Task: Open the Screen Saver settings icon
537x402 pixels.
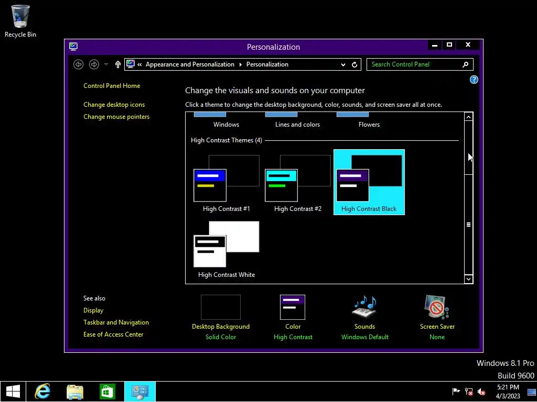Action: pos(437,307)
